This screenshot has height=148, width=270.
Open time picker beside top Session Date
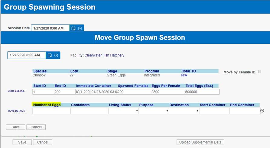[80, 28]
